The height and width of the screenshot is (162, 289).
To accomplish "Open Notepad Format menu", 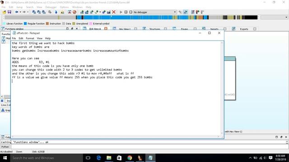I will point(30,38).
